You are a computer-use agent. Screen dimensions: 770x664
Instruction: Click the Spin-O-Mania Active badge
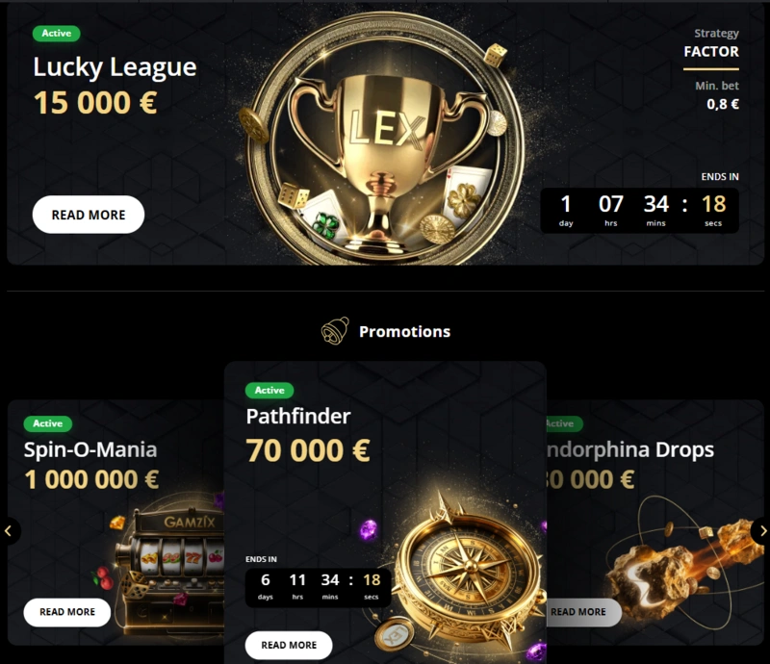pyautogui.click(x=48, y=423)
